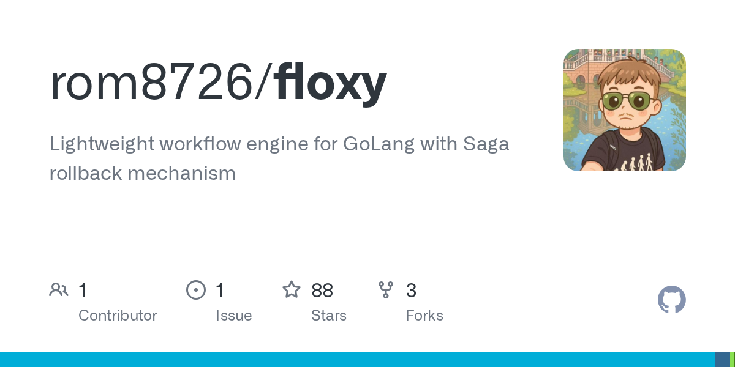This screenshot has width=735, height=367.
Task: Click the 88 stars count
Action: (x=322, y=291)
